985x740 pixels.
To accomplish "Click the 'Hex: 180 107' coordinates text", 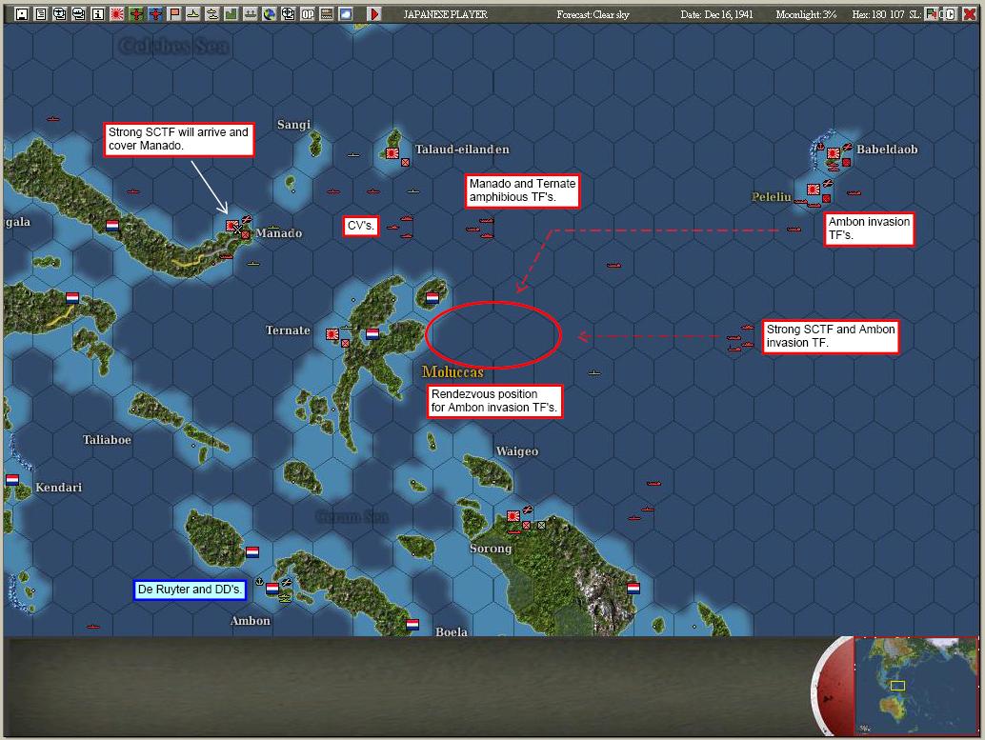I will [878, 14].
